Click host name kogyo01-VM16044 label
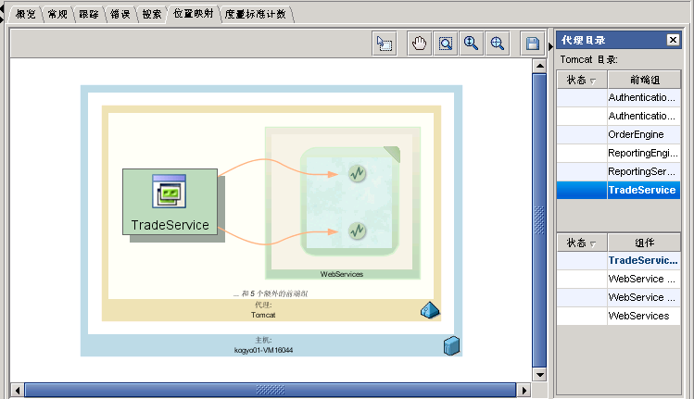This screenshot has height=399, width=694. 263,350
